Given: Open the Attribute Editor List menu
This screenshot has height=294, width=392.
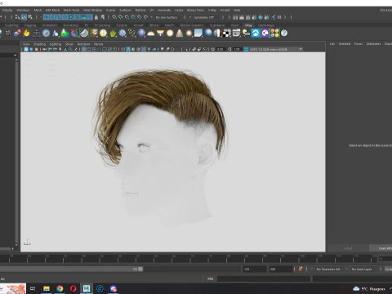Looking at the screenshot, I should pyautogui.click(x=332, y=43).
